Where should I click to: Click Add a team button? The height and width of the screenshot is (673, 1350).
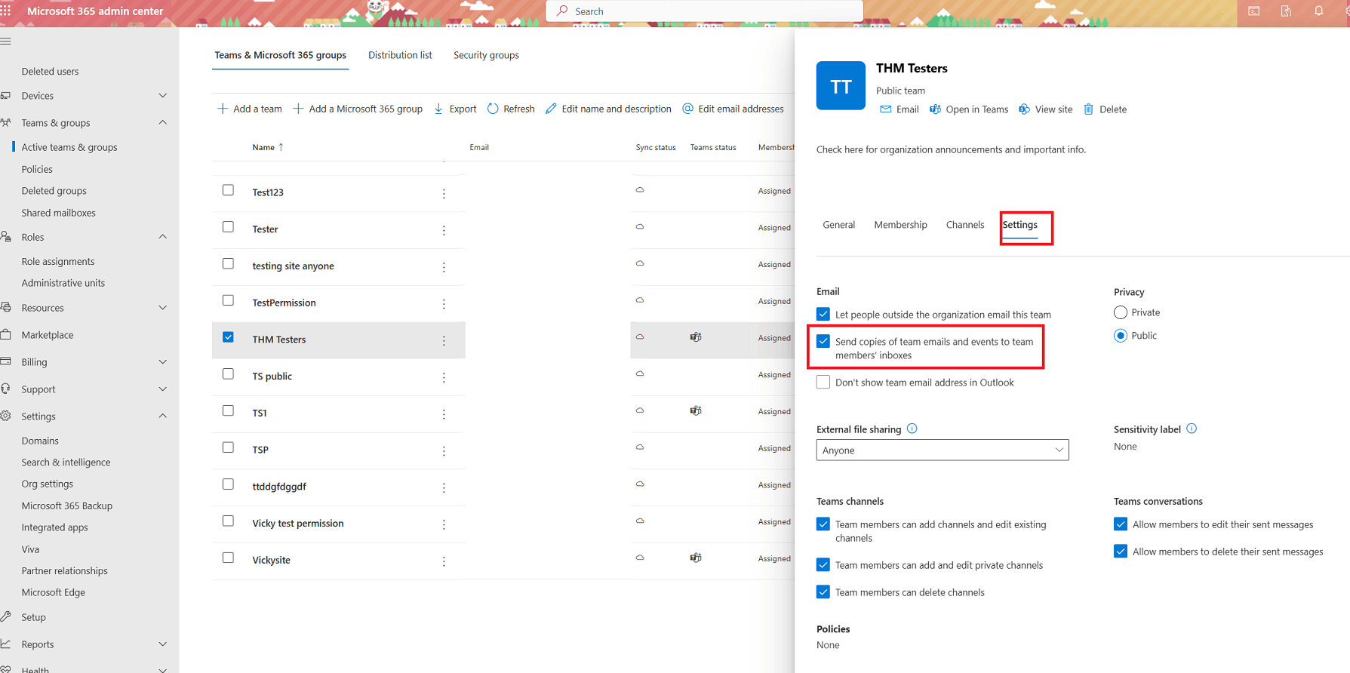250,109
